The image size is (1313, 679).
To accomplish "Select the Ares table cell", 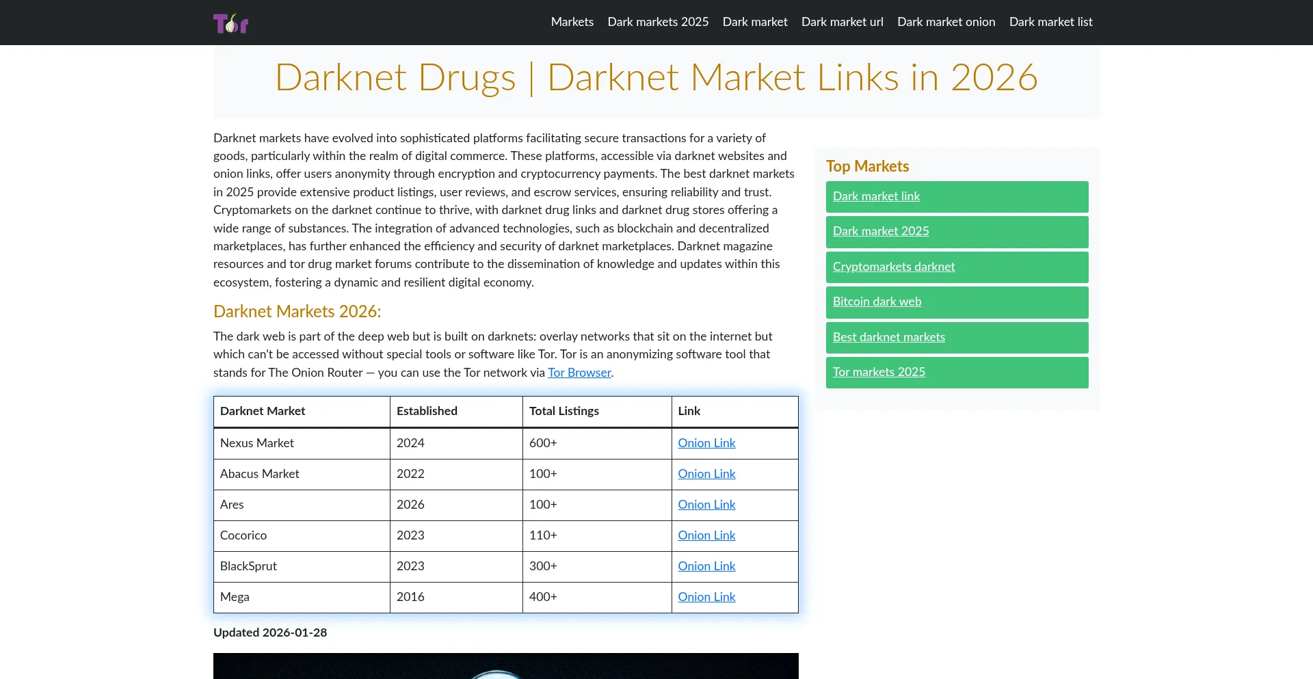I will click(x=302, y=505).
